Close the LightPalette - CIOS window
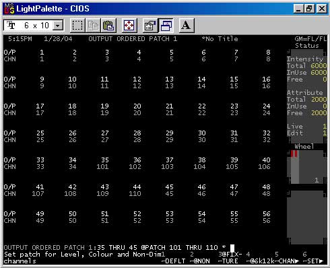330x268 pixels. tap(321, 9)
